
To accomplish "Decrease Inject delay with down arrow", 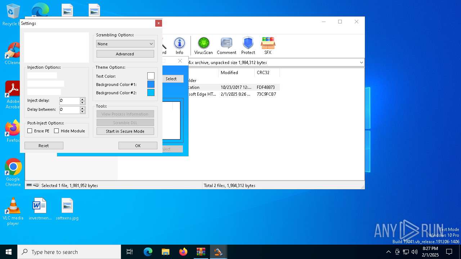I will click(82, 103).
